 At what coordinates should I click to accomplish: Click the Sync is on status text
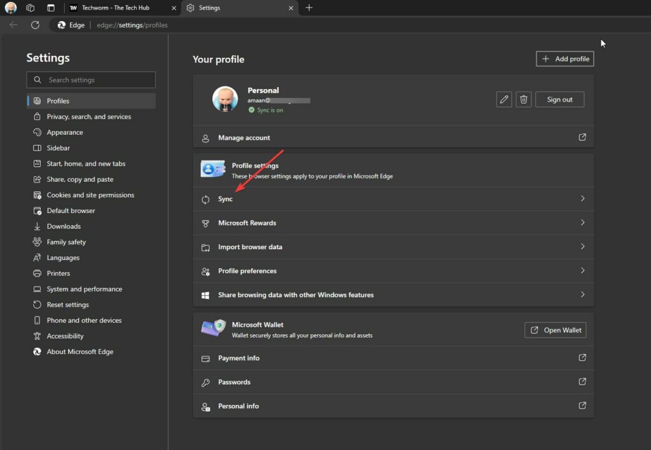(x=270, y=110)
